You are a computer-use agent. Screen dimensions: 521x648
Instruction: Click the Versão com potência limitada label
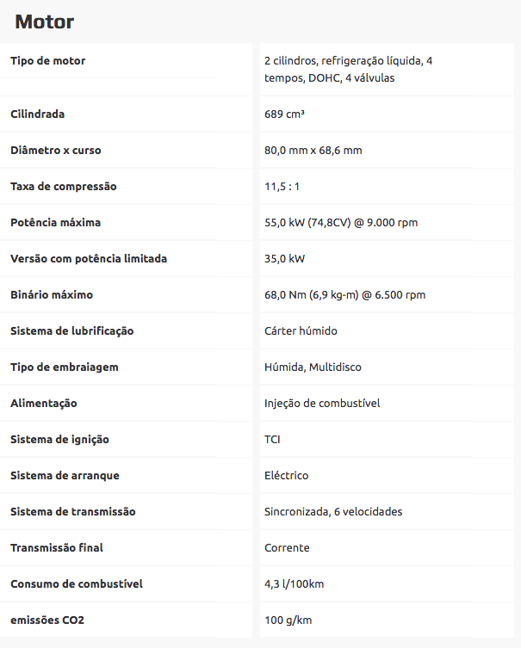pyautogui.click(x=89, y=259)
